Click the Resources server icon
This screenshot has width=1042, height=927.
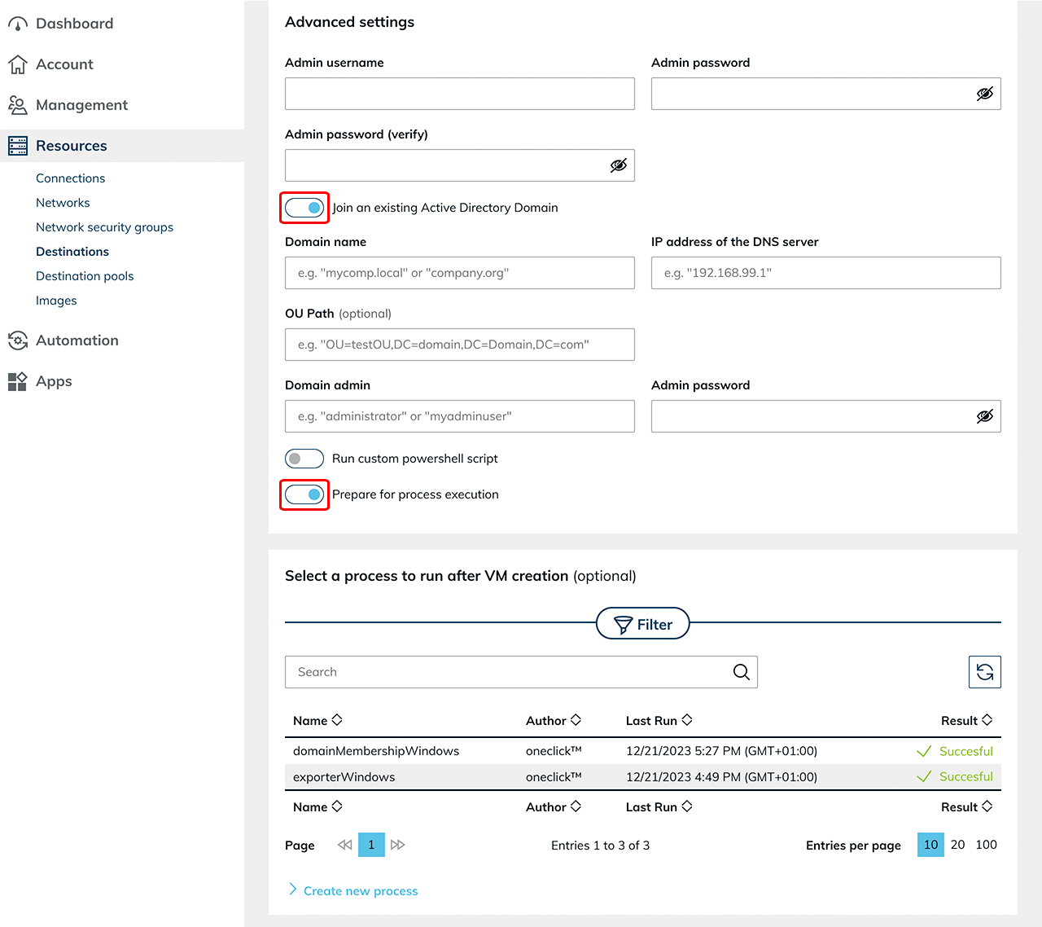(x=17, y=146)
